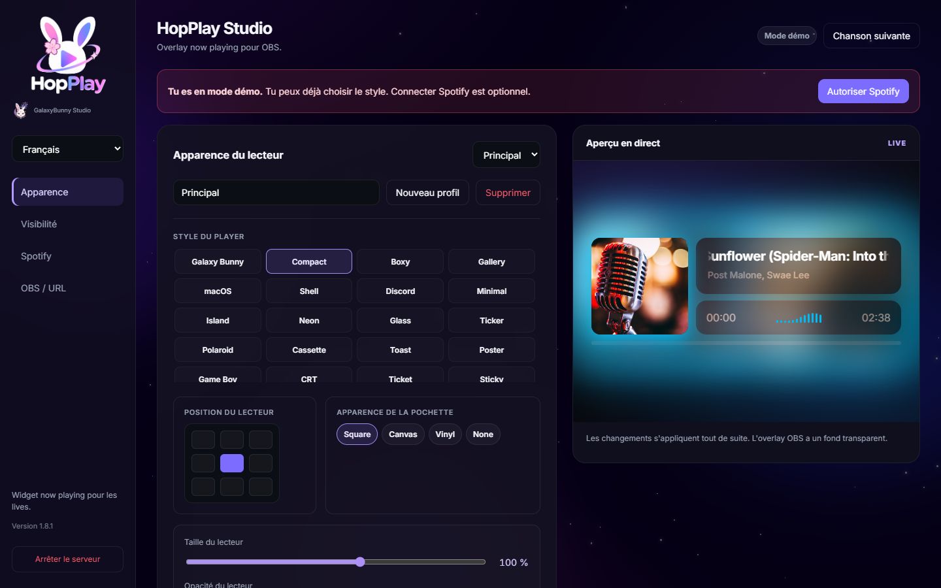Choose the Glass player style
941x588 pixels.
pyautogui.click(x=401, y=320)
